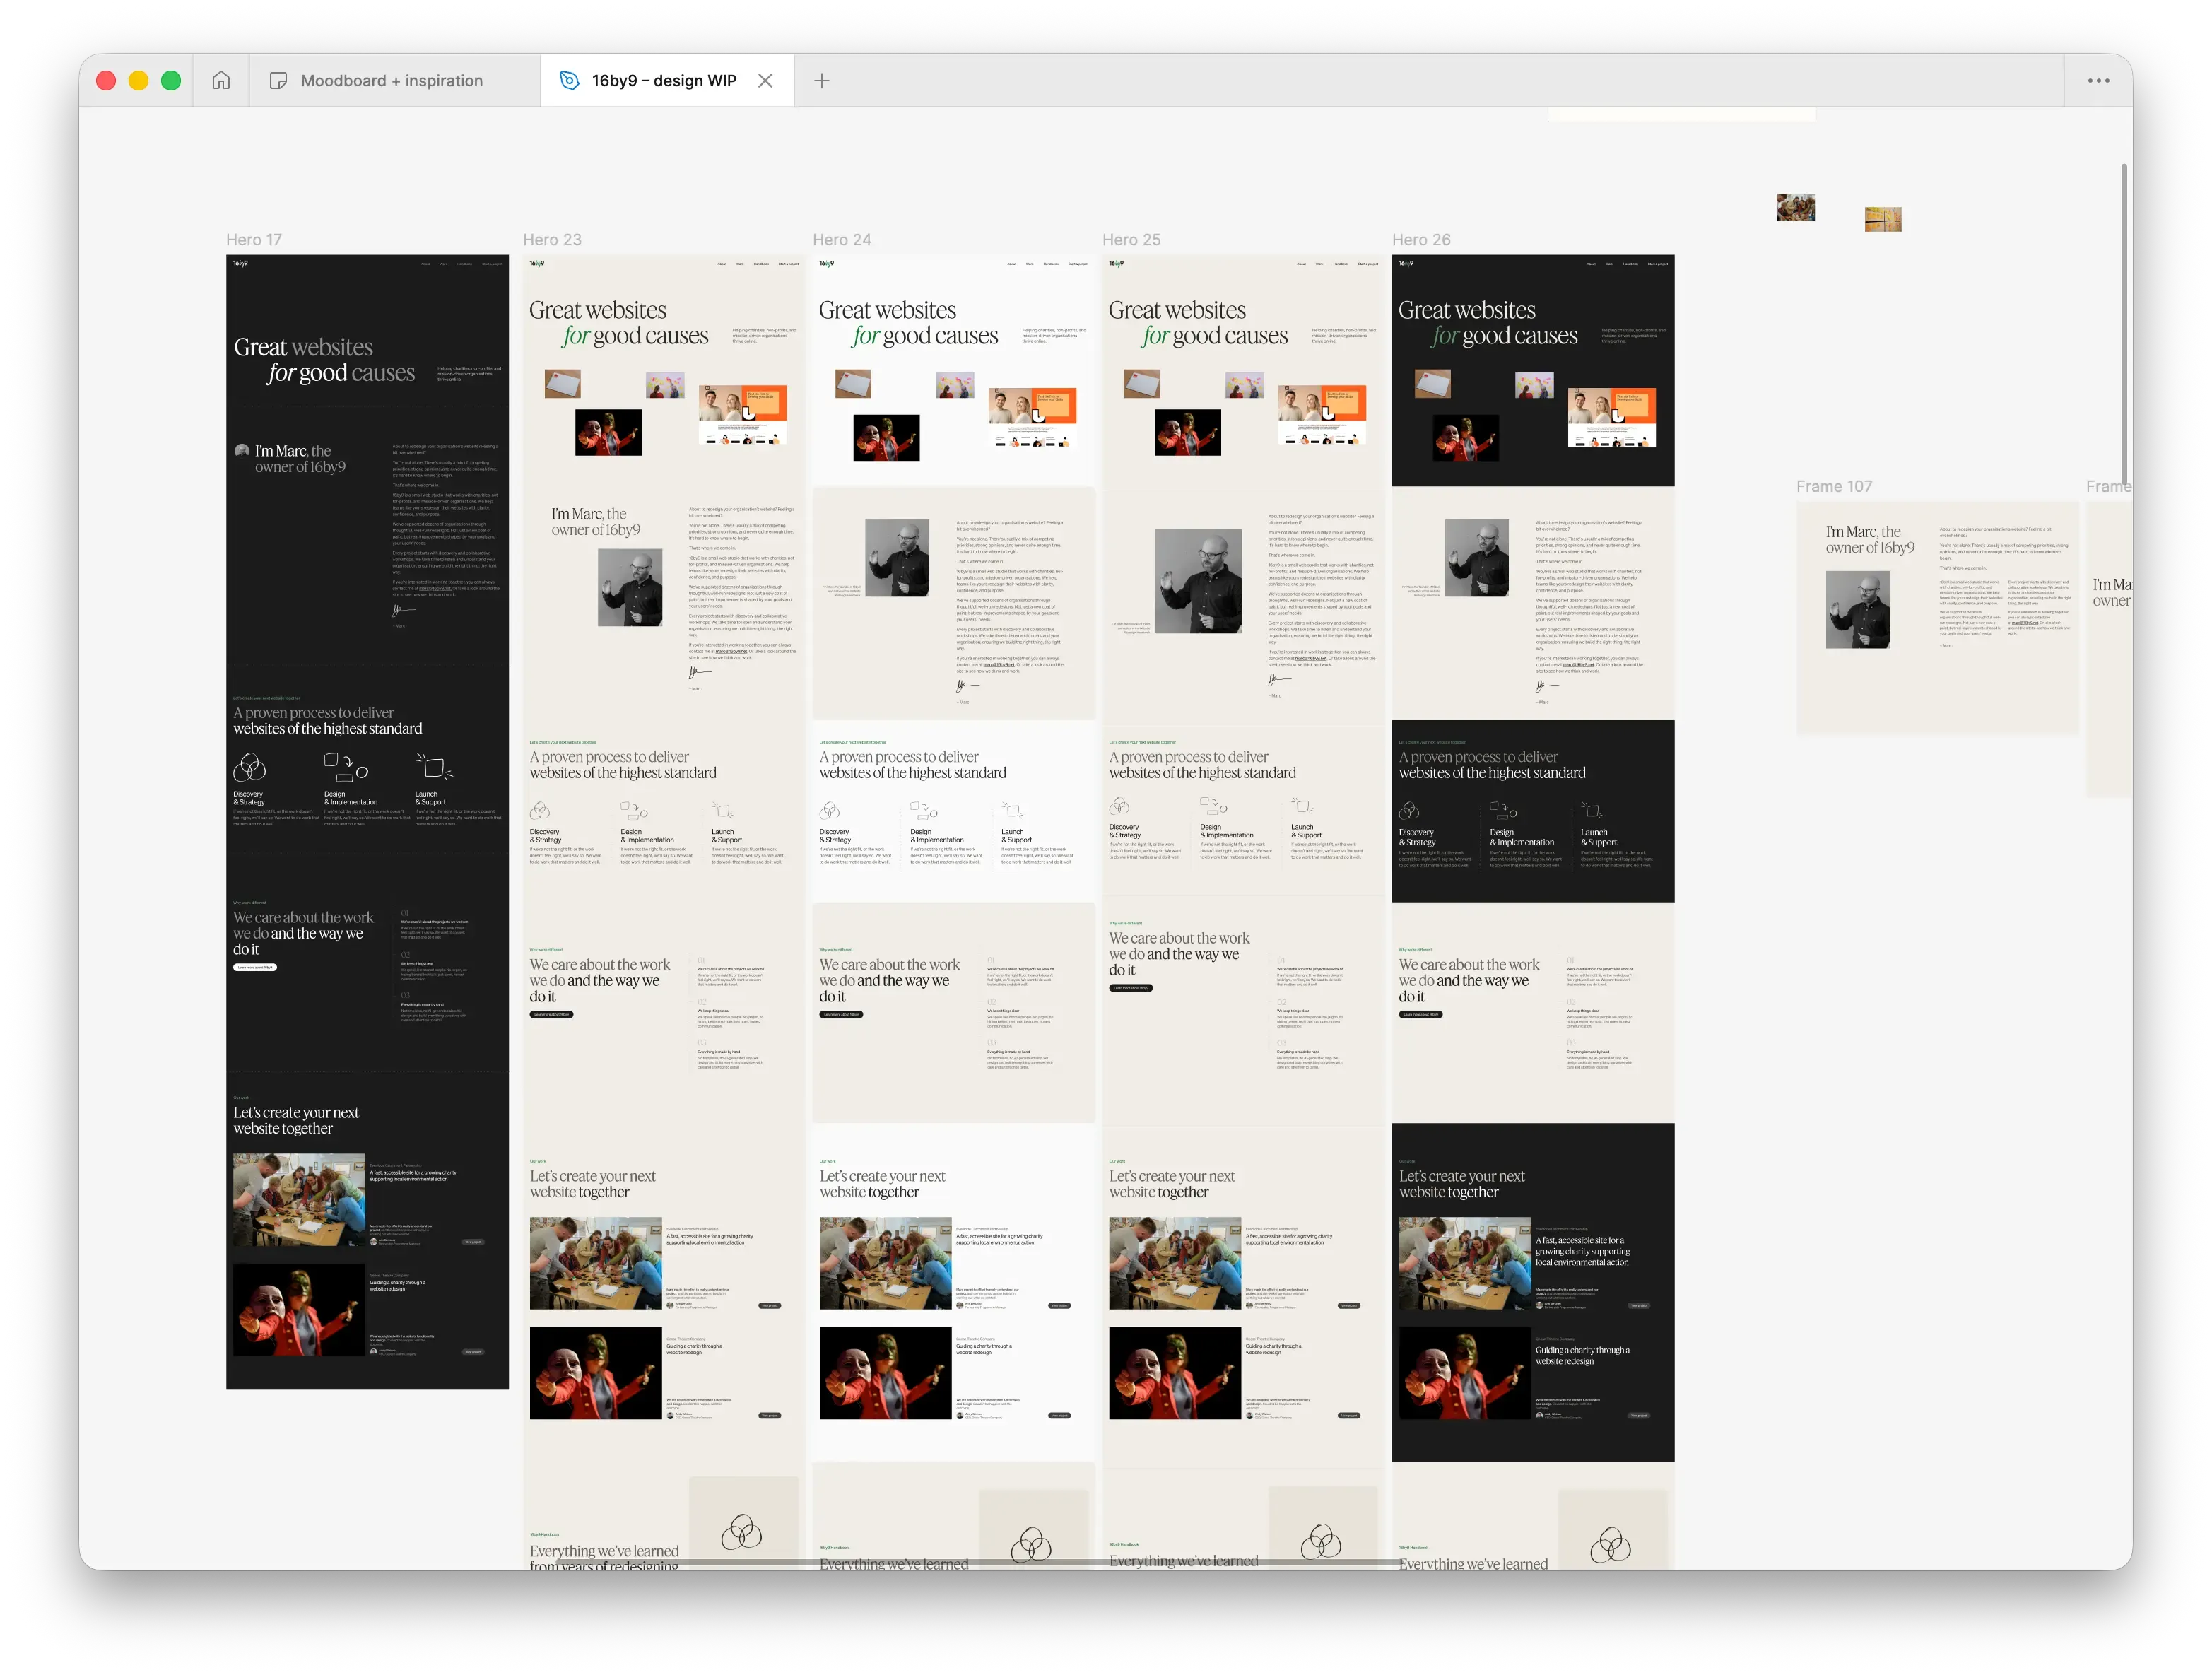Close the 16by9 – design WIP tab

[x=765, y=80]
